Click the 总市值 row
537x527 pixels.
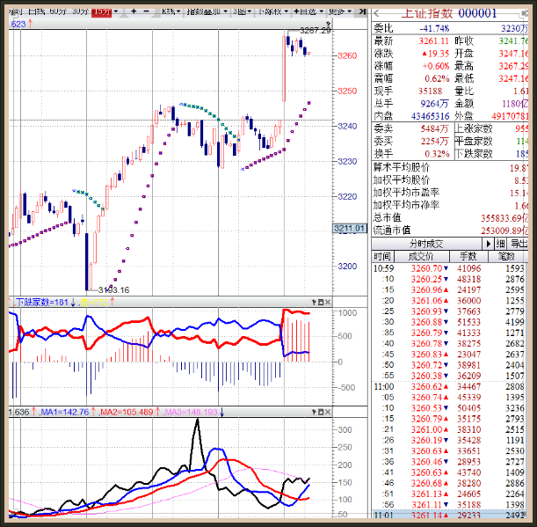(x=450, y=217)
